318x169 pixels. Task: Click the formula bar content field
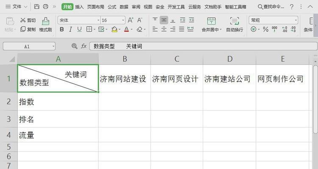pos(204,46)
